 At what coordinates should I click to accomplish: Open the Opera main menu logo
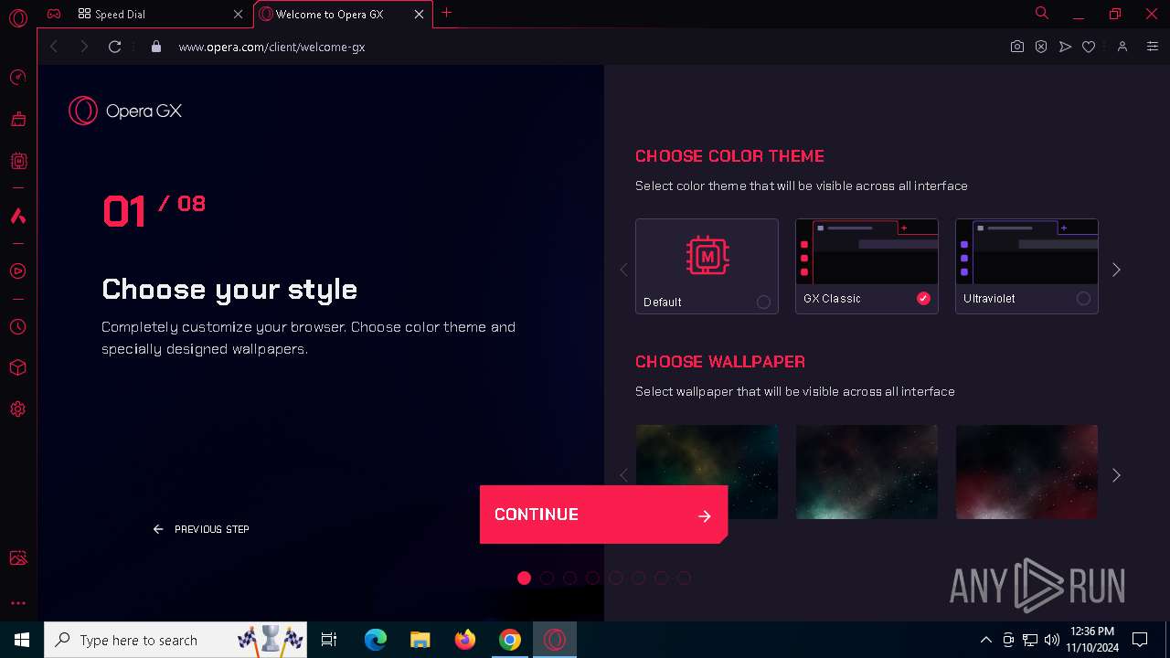coord(18,17)
